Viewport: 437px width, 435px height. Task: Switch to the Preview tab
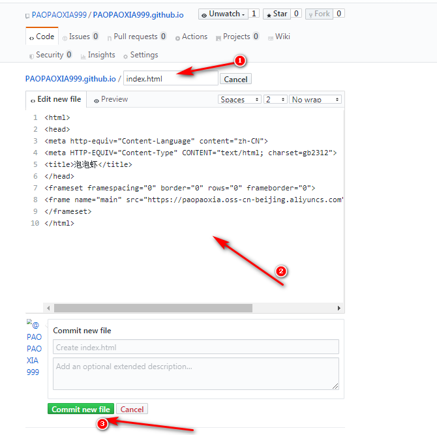(x=111, y=99)
